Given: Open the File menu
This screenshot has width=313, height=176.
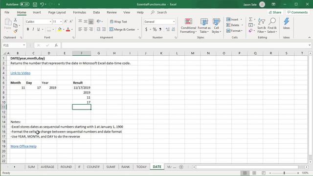Looking at the screenshot, I should click(7, 12).
